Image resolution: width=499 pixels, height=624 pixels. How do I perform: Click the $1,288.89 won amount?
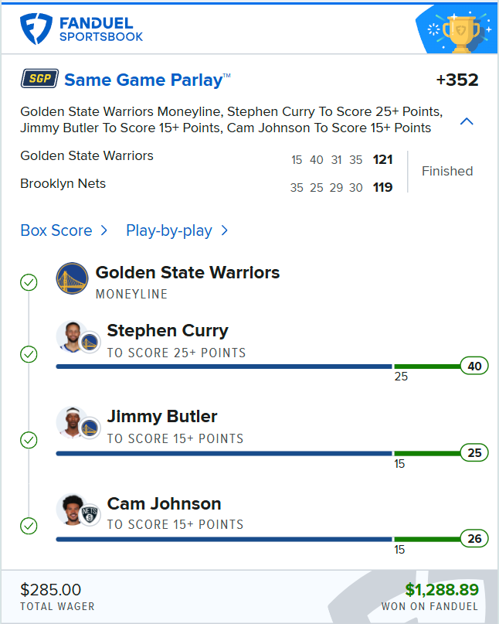(442, 590)
